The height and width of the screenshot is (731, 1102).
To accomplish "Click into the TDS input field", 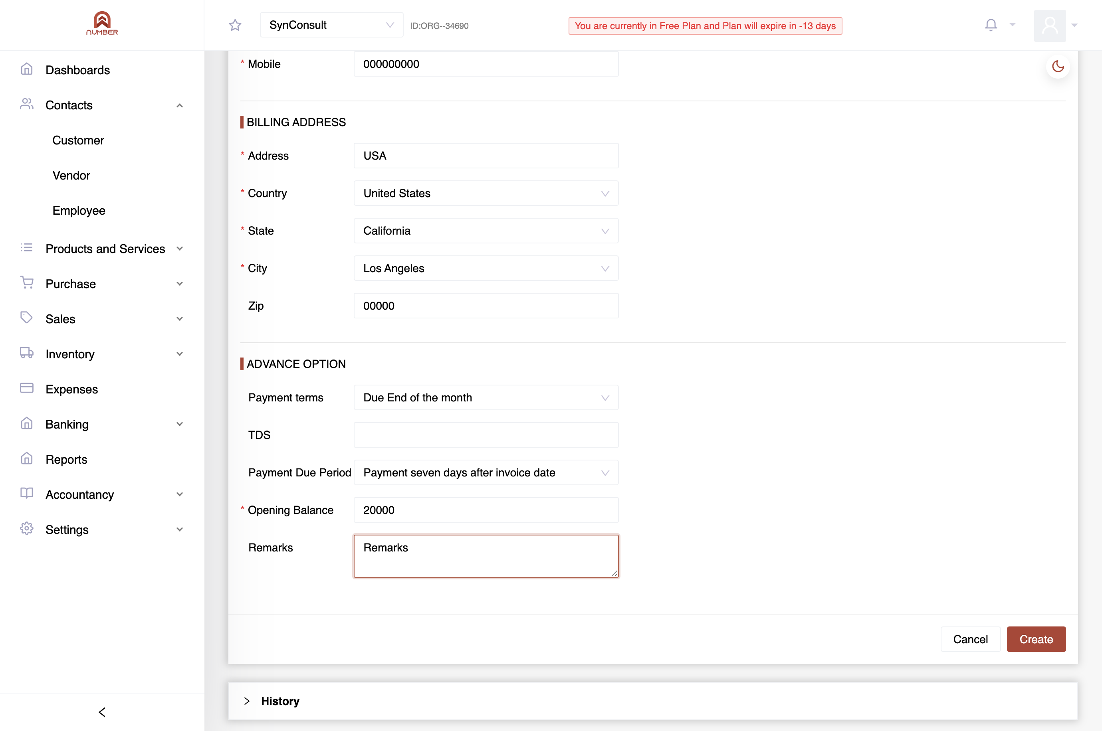I will [x=486, y=435].
